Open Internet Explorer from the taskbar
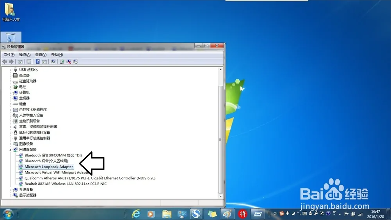Viewport: 391px width, 220px height. click(x=136, y=214)
